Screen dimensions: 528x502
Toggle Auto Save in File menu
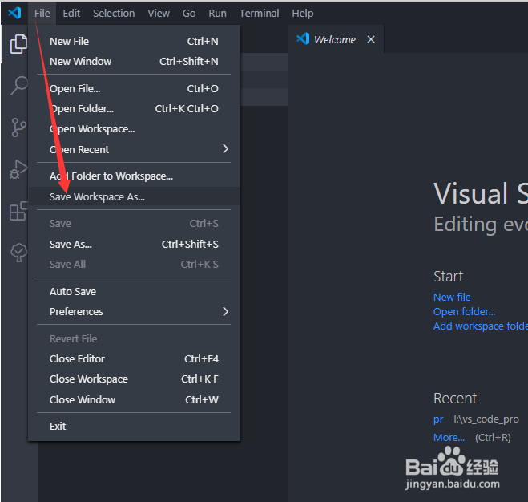click(134, 291)
